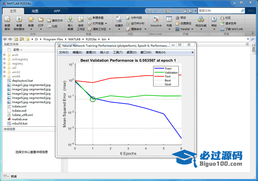This screenshot has height=181, width=258.
Task: Open the Open Variable dropdown arrow
Action: pyautogui.click(x=106, y=24)
